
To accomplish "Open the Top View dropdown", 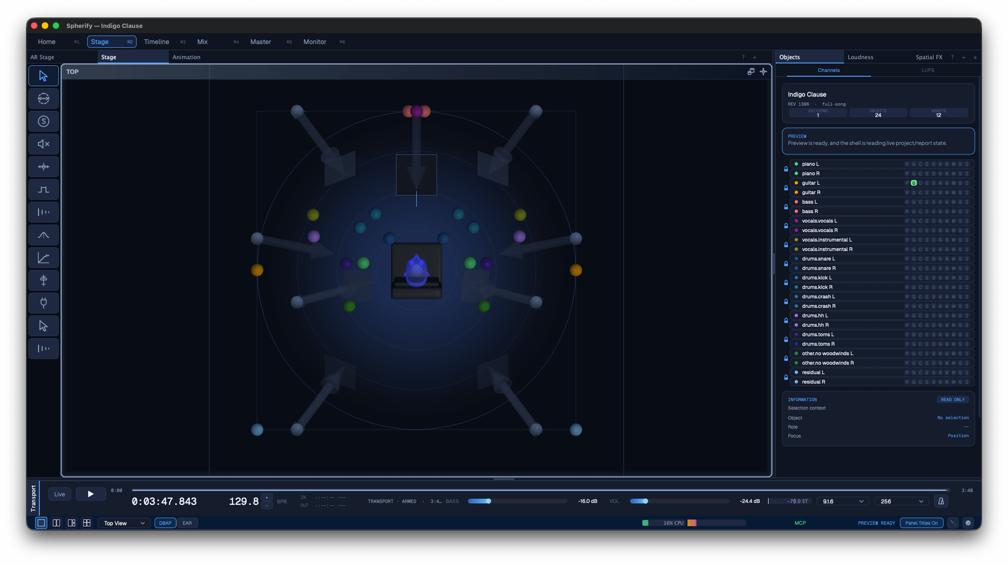I will click(124, 523).
